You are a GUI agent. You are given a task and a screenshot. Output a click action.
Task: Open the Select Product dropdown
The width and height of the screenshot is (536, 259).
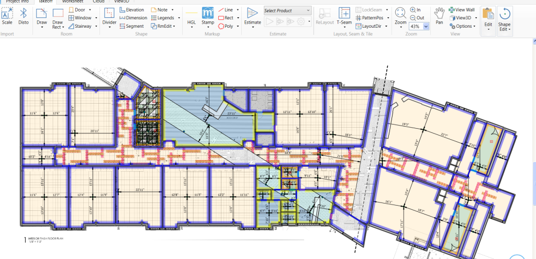coord(287,10)
